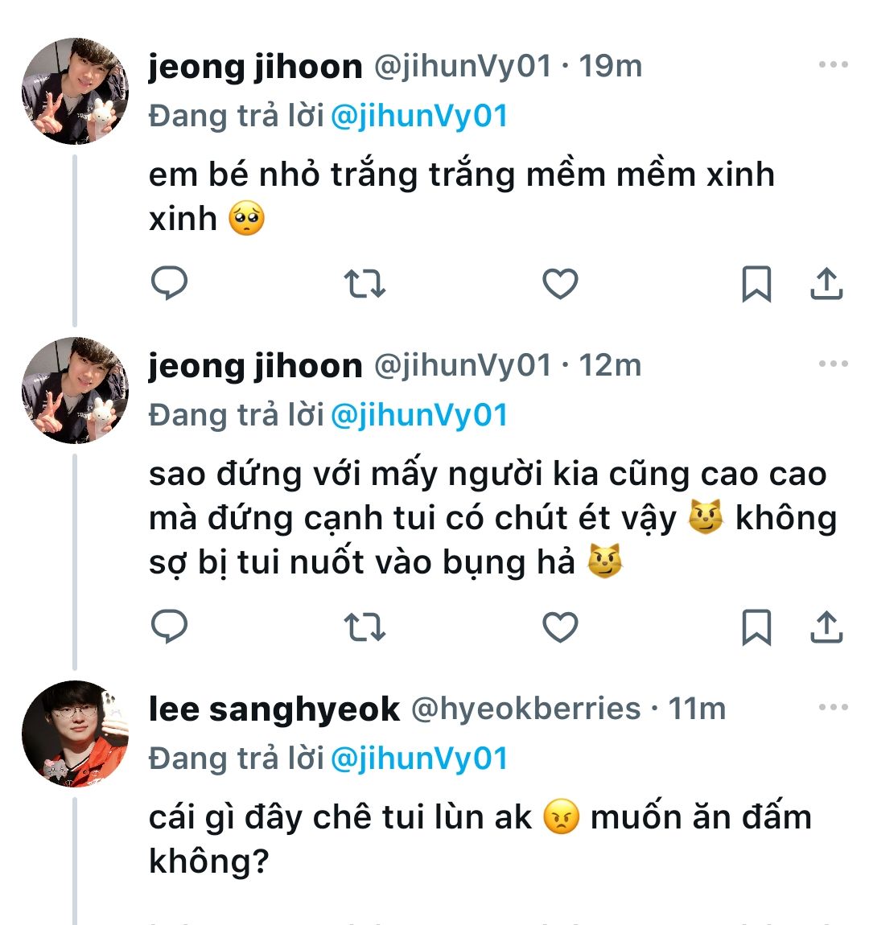Open @jihunVy01 mention in lee sanghyeok's reply
Viewport: 869px width, 925px height.
(x=419, y=758)
